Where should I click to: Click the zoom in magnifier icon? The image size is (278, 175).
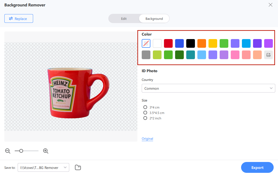point(46,151)
